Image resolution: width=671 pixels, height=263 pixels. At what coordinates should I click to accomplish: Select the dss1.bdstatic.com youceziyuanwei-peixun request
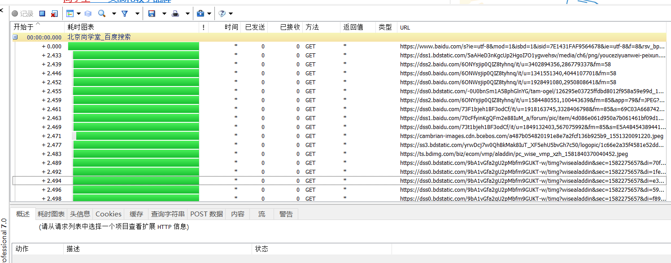coord(533,56)
